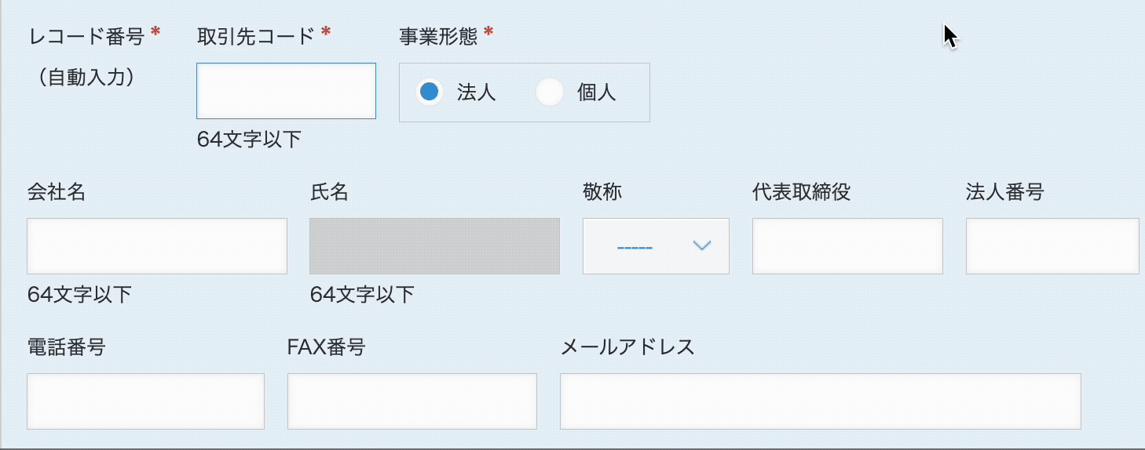Click the 会社名 label text
The image size is (1145, 450).
tap(56, 192)
